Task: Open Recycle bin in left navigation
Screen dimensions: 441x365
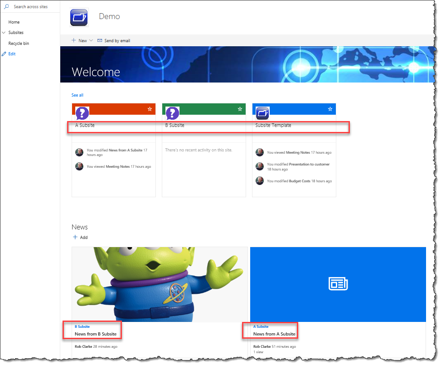Action: click(19, 44)
